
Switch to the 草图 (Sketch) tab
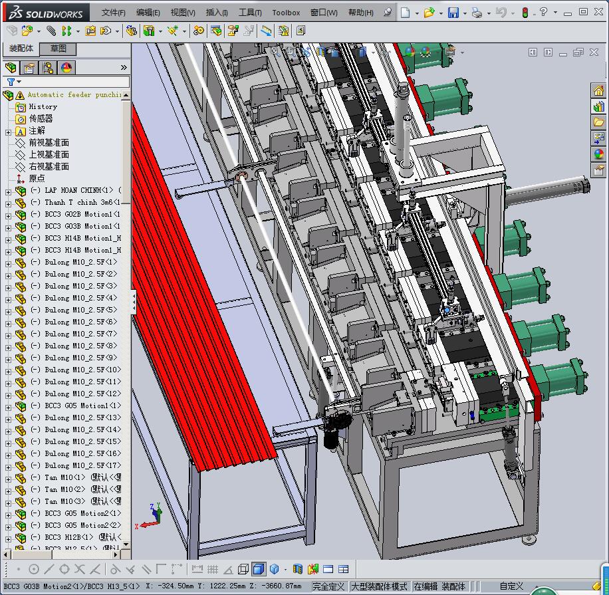[x=58, y=49]
